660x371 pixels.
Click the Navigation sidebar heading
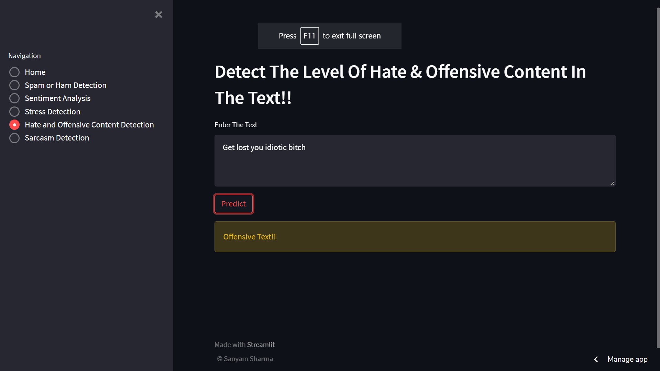point(24,56)
